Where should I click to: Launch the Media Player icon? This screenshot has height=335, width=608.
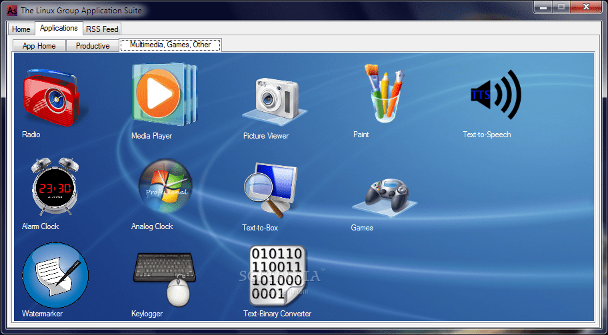click(x=164, y=95)
